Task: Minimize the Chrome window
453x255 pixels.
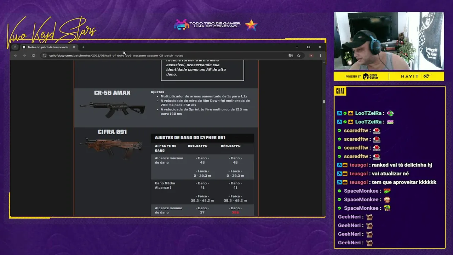Action: [297, 47]
